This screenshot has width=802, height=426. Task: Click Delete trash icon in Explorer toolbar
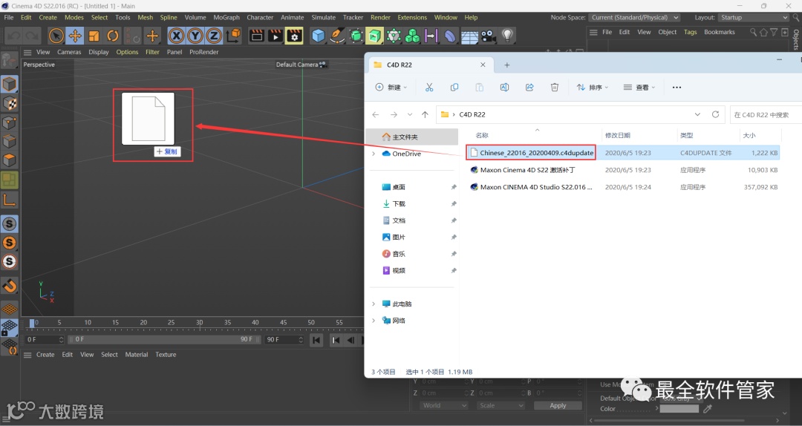pos(555,88)
